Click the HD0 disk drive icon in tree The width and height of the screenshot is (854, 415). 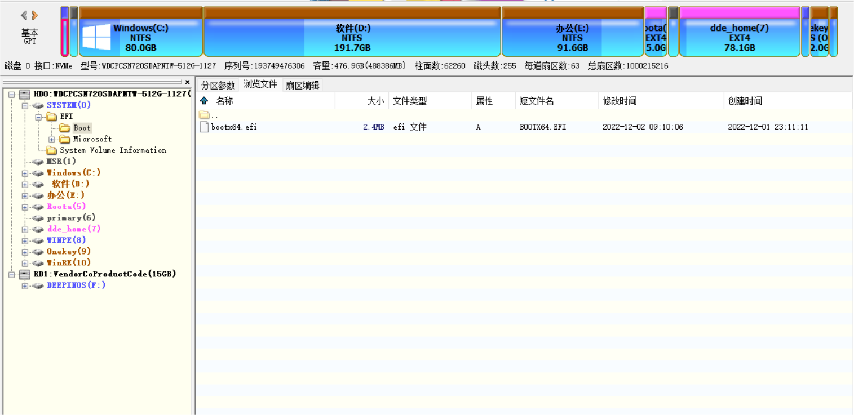[23, 94]
